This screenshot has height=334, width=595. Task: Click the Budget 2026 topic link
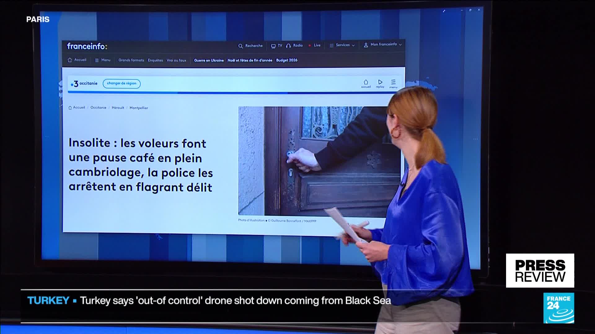pos(287,60)
